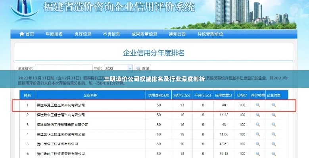Open 企业信息 magnifier for rank 5 row

pos(274,144)
